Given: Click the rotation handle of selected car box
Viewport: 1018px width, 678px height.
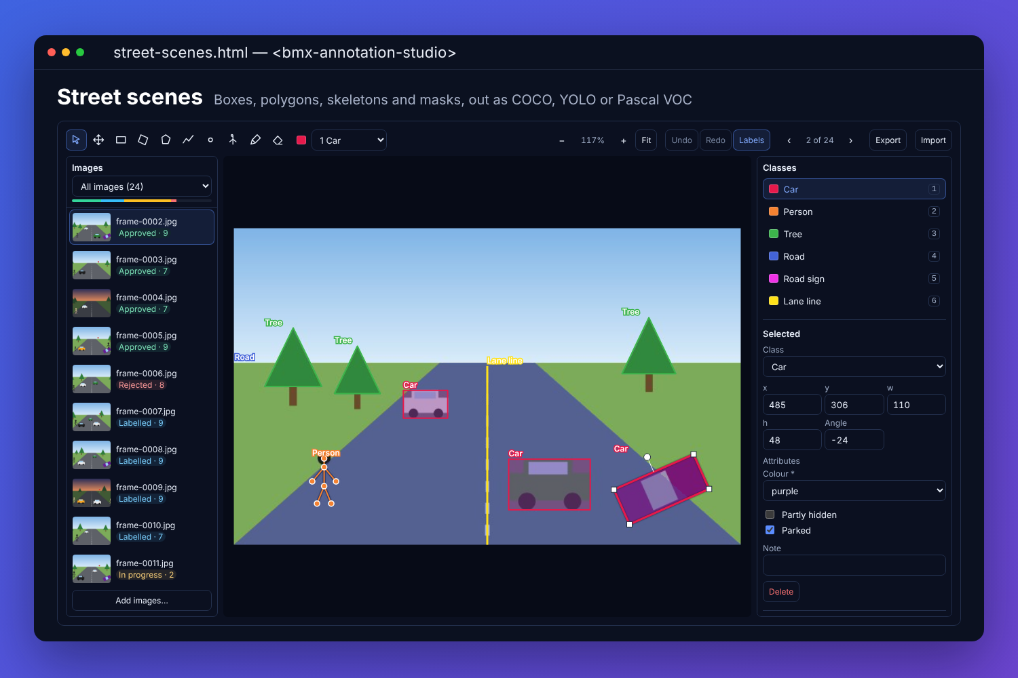Looking at the screenshot, I should pyautogui.click(x=647, y=457).
